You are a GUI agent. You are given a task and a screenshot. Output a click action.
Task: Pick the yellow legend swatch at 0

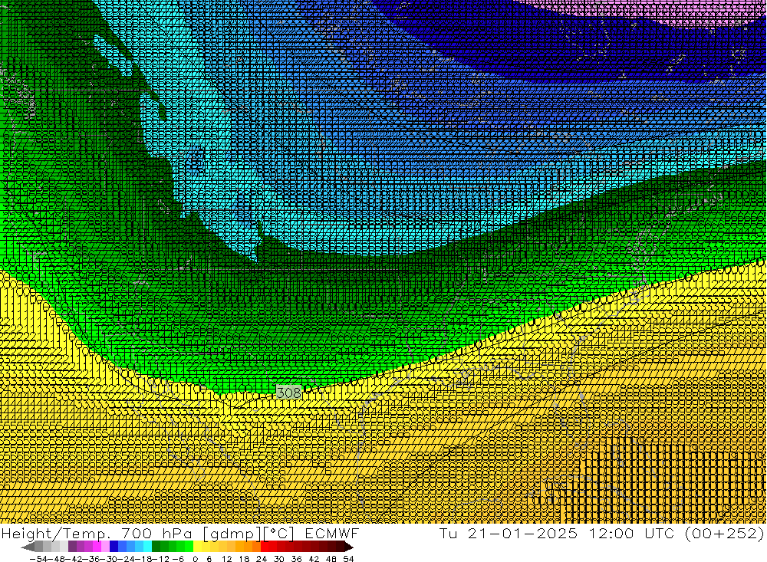(198, 547)
